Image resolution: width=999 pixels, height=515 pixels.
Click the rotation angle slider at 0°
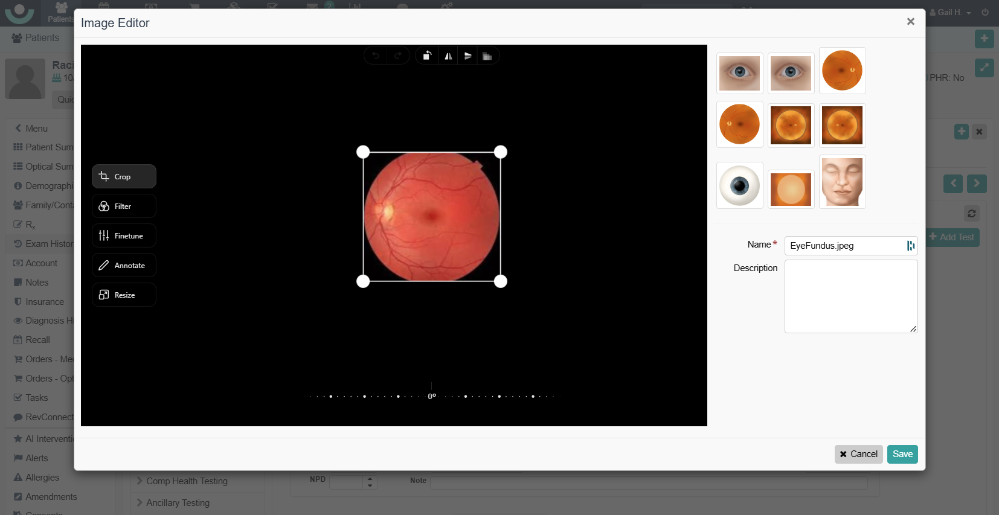tap(432, 396)
